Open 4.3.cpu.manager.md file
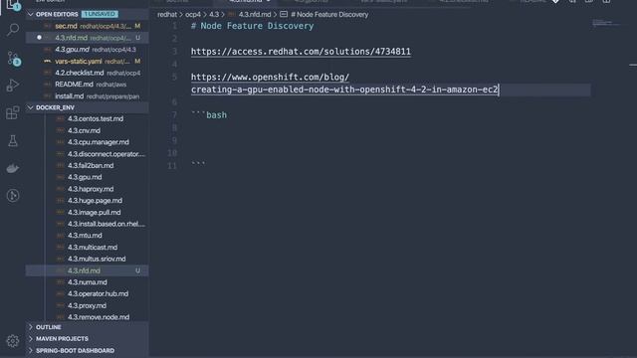Viewport: 637px width, 358px height. coord(88,142)
